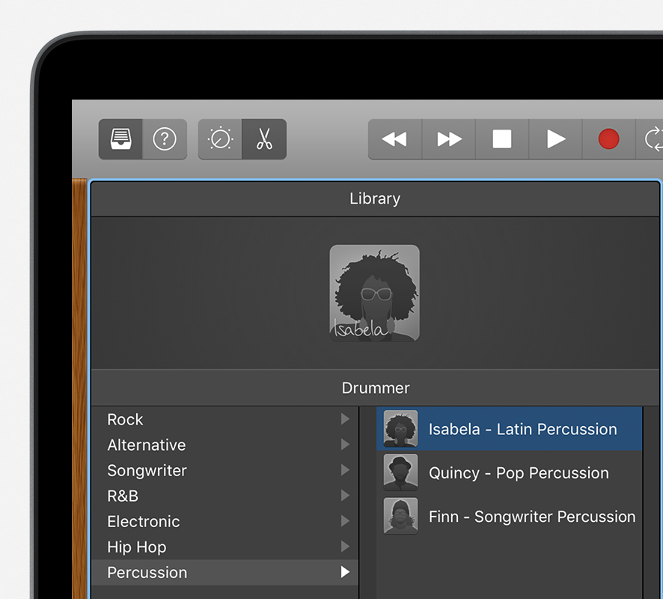This screenshot has width=663, height=599.
Task: Expand Songwriter using its disclosure arrow
Action: tap(345, 470)
